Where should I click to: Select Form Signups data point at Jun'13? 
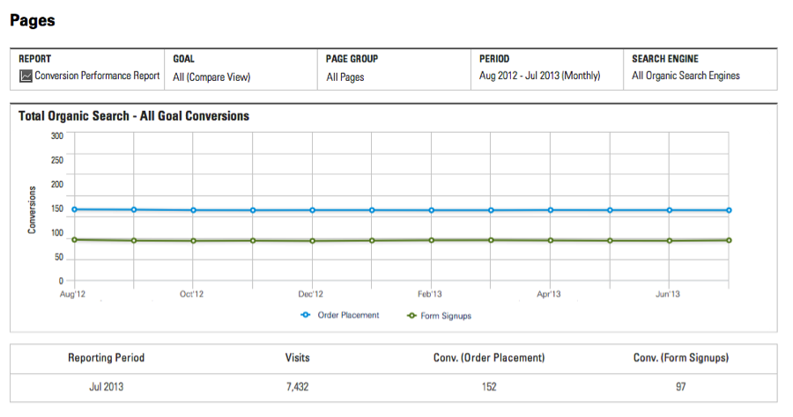(669, 240)
